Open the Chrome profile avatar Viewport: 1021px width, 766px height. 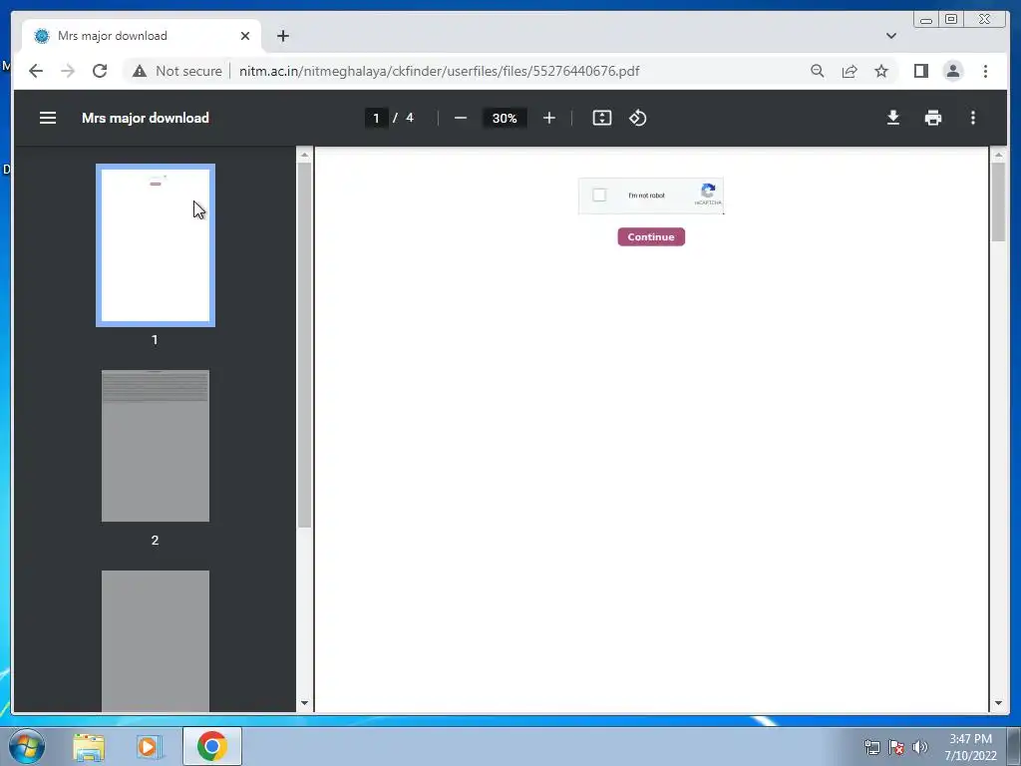[x=952, y=71]
